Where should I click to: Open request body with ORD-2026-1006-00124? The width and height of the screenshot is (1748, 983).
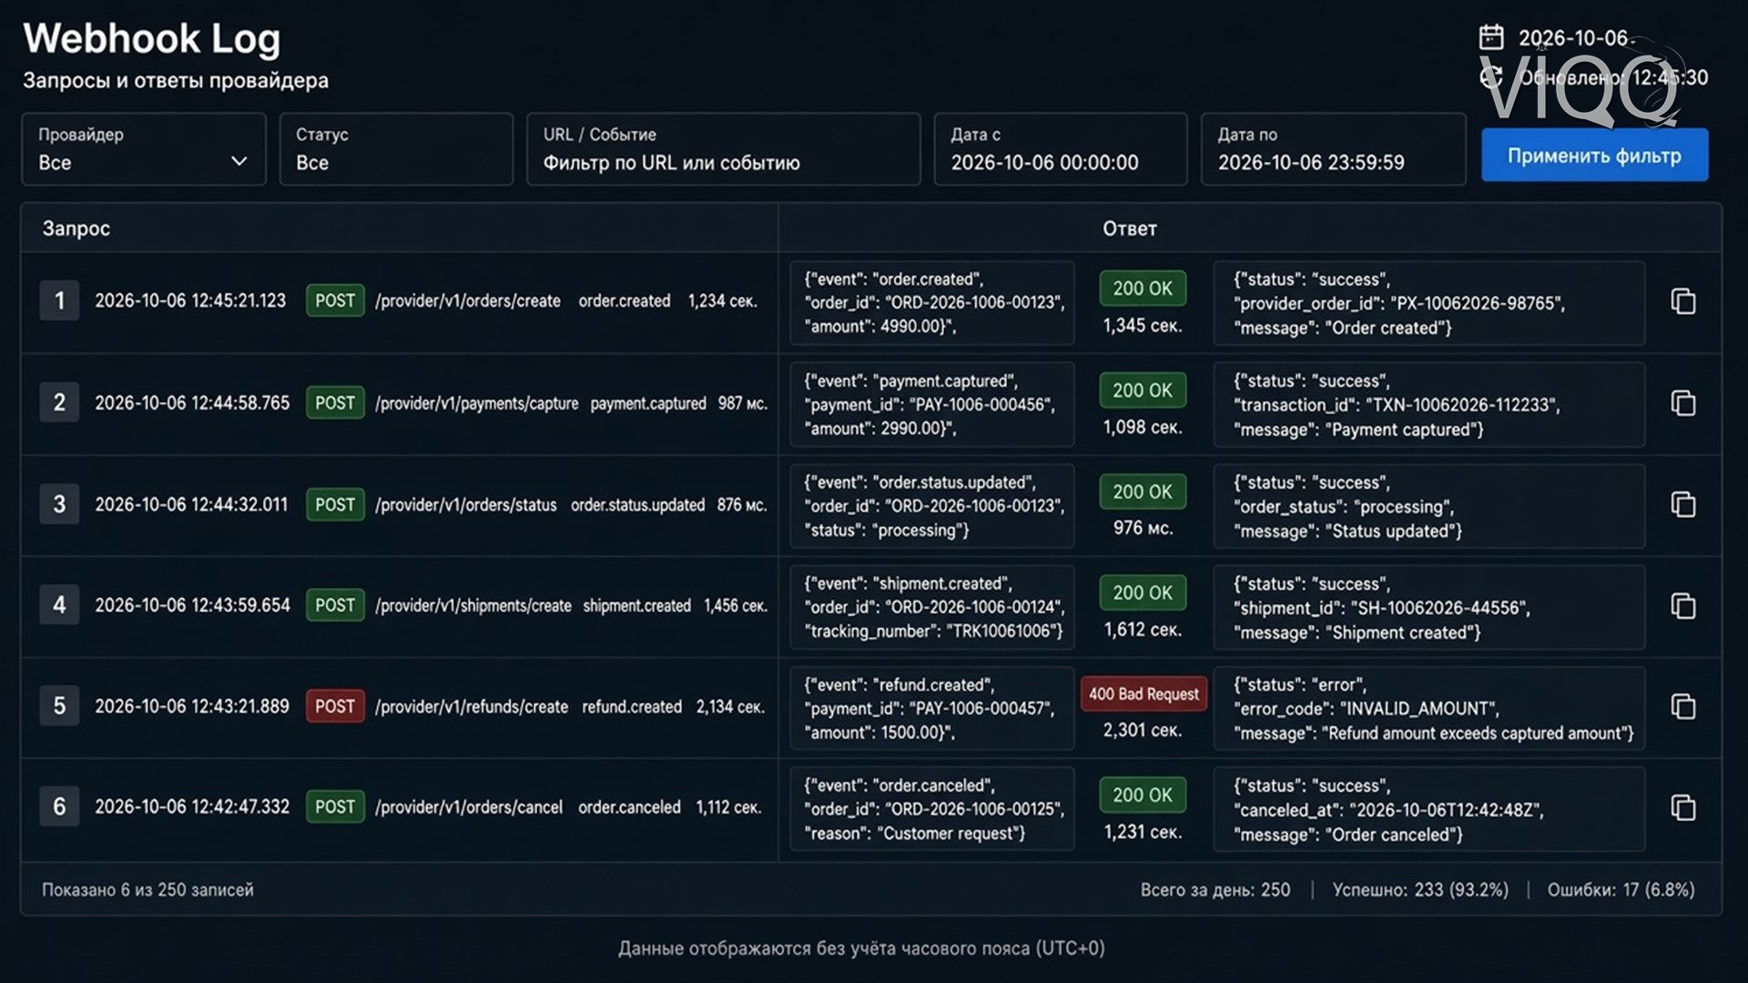pos(932,607)
